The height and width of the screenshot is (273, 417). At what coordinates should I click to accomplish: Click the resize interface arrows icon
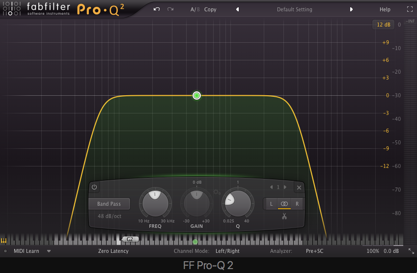point(411,251)
